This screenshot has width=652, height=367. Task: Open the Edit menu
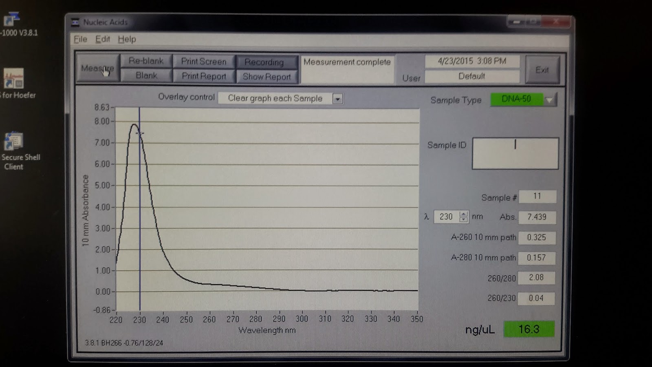point(102,39)
